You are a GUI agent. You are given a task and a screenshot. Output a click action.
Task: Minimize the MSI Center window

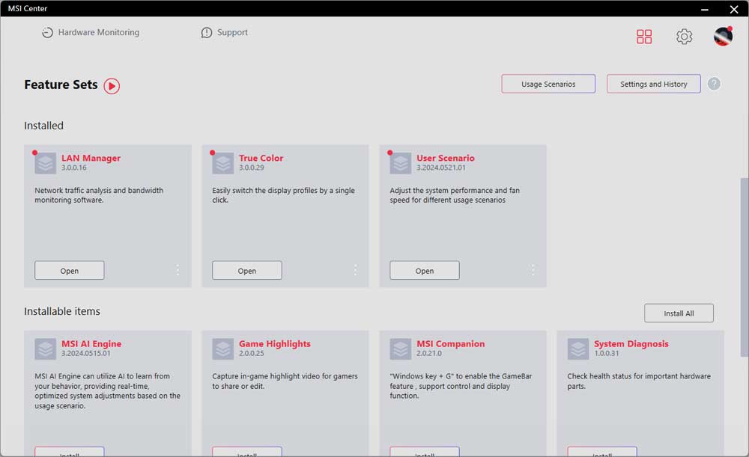[705, 9]
